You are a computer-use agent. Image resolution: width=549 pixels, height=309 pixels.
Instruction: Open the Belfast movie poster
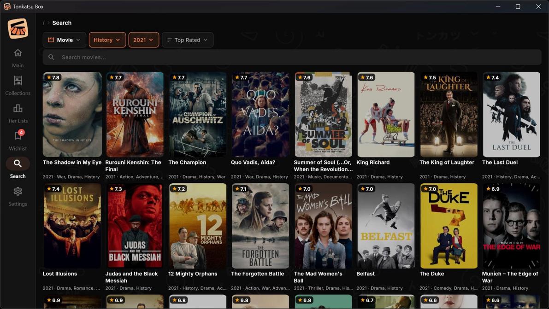(x=386, y=226)
